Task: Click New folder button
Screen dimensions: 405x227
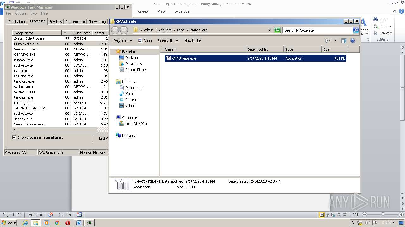Action: 193,41
